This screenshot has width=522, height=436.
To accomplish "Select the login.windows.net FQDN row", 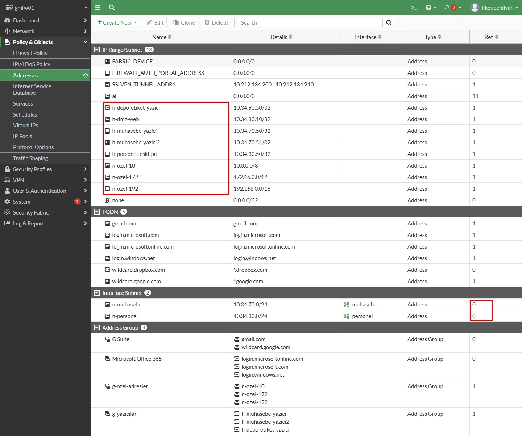I will (x=306, y=258).
